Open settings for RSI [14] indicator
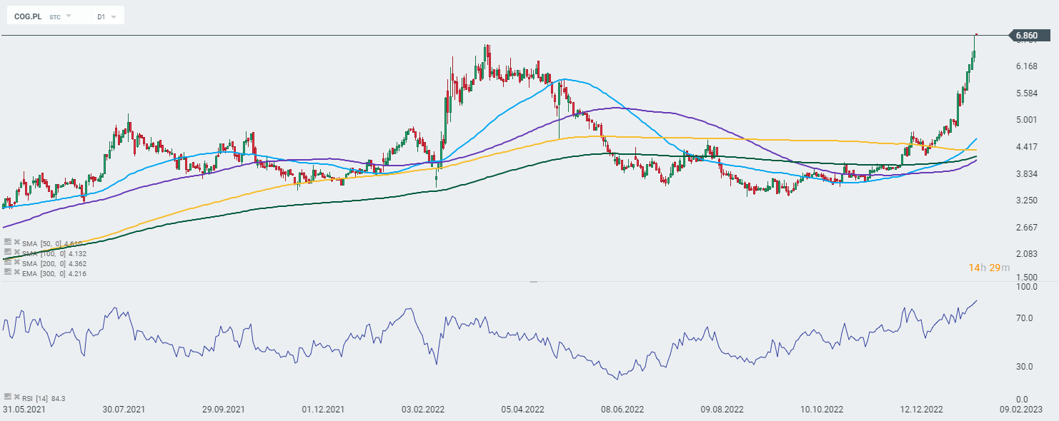 (7, 397)
